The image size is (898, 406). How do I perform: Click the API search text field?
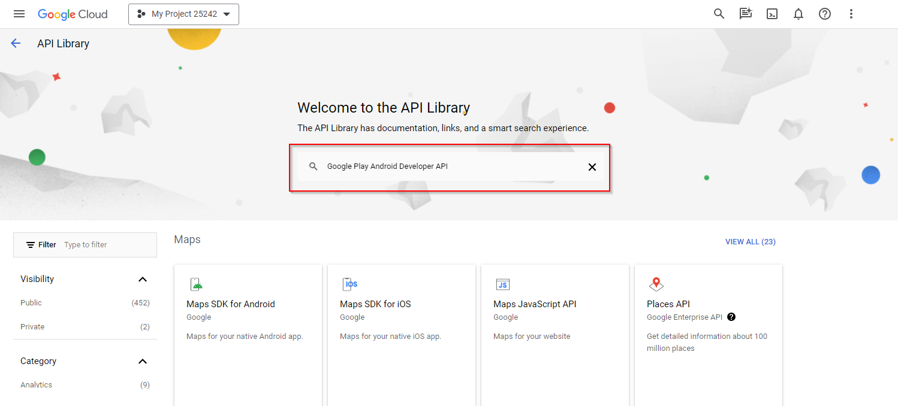coord(450,166)
